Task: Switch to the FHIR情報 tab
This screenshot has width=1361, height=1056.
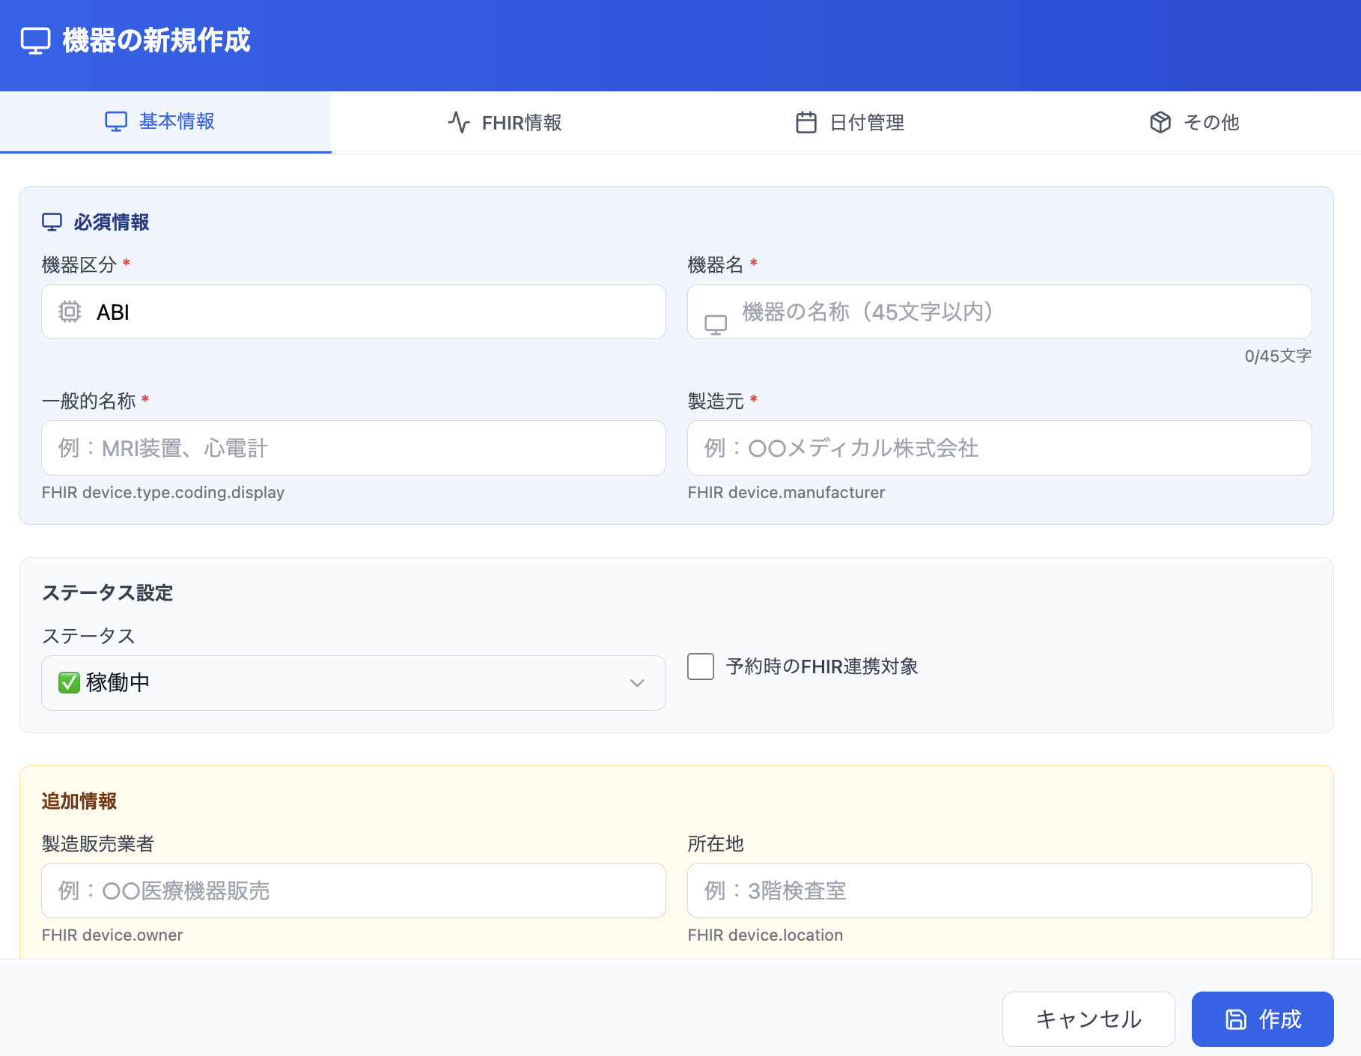Action: 505,123
